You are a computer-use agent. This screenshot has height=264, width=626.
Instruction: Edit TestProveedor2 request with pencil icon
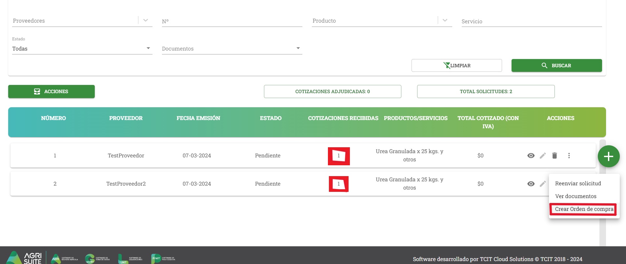point(543,184)
